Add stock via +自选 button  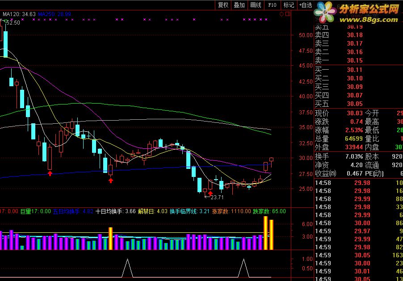(305, 5)
